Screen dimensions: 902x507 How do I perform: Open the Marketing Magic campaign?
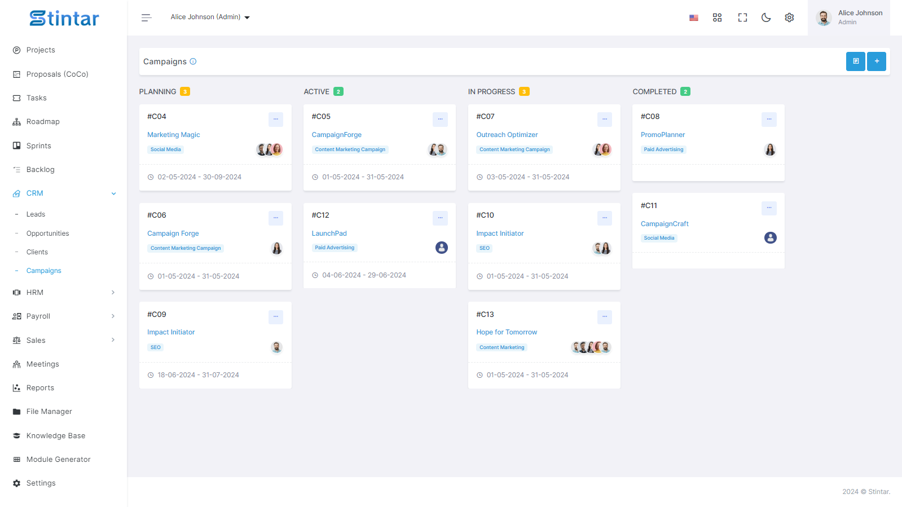point(174,135)
